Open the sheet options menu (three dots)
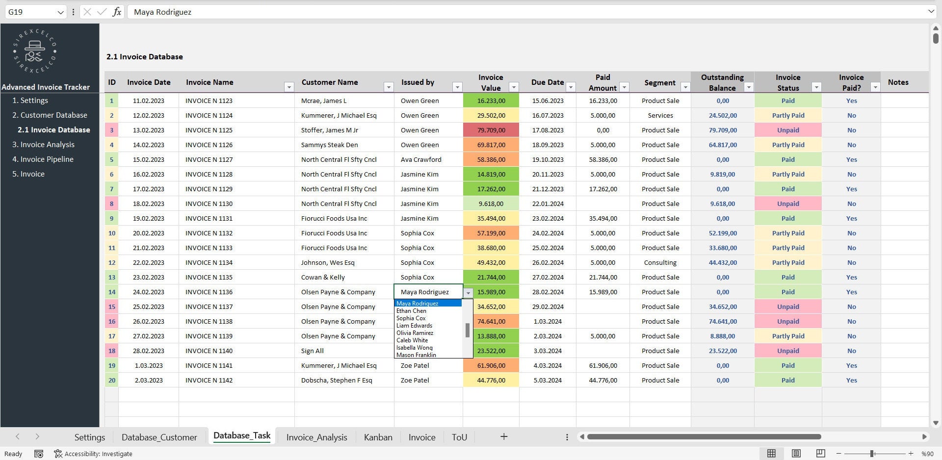Image resolution: width=942 pixels, height=460 pixels. [x=567, y=437]
